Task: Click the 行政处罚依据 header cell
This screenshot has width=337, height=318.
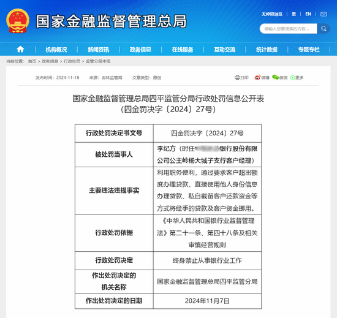Action: click(x=114, y=233)
